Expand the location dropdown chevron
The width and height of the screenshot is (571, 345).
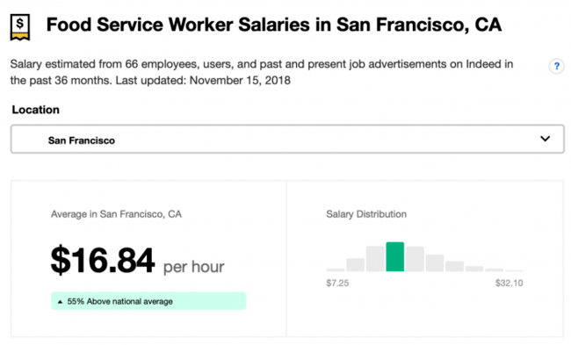point(545,139)
